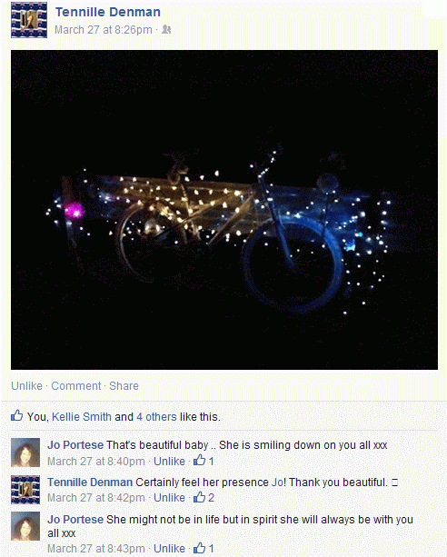The width and height of the screenshot is (447, 557).
Task: Click the friends audience icon beside timestamp
Action: (x=166, y=29)
